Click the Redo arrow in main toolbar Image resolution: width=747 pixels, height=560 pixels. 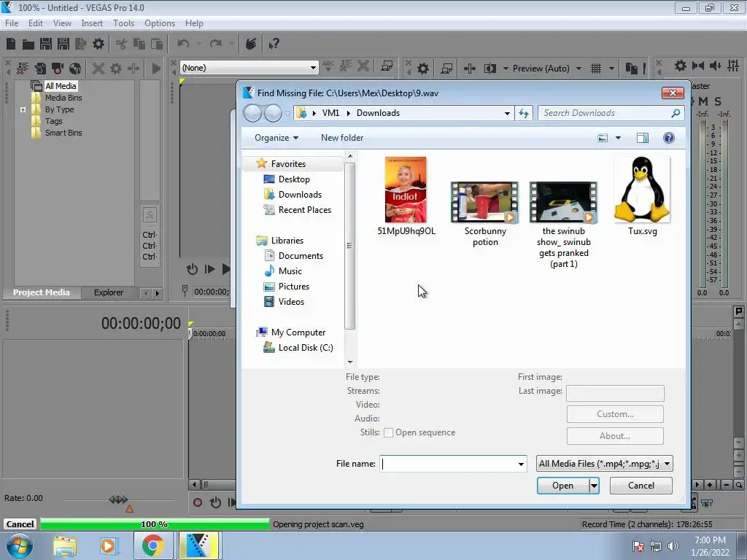pos(216,44)
